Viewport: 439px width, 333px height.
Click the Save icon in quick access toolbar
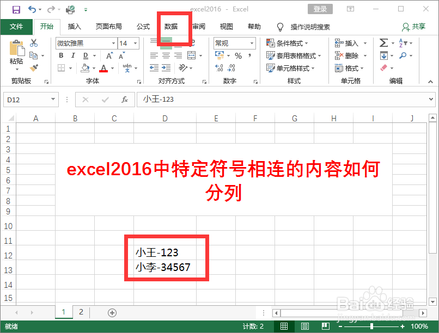tap(16, 10)
